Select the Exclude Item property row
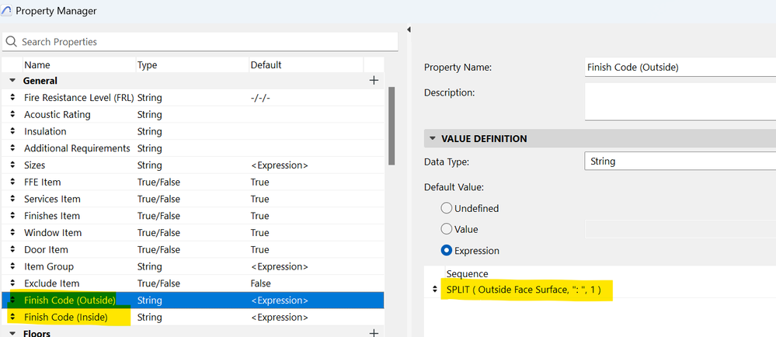776x337 pixels. pyautogui.click(x=51, y=283)
